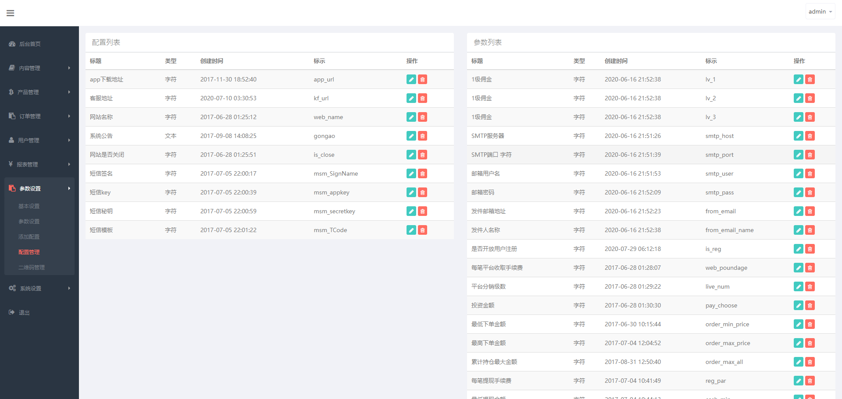The height and width of the screenshot is (399, 842).
Task: Edit the 系统公告 gongao row
Action: point(411,136)
